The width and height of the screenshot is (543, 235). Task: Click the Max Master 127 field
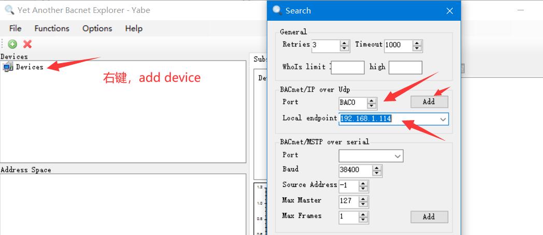point(348,201)
